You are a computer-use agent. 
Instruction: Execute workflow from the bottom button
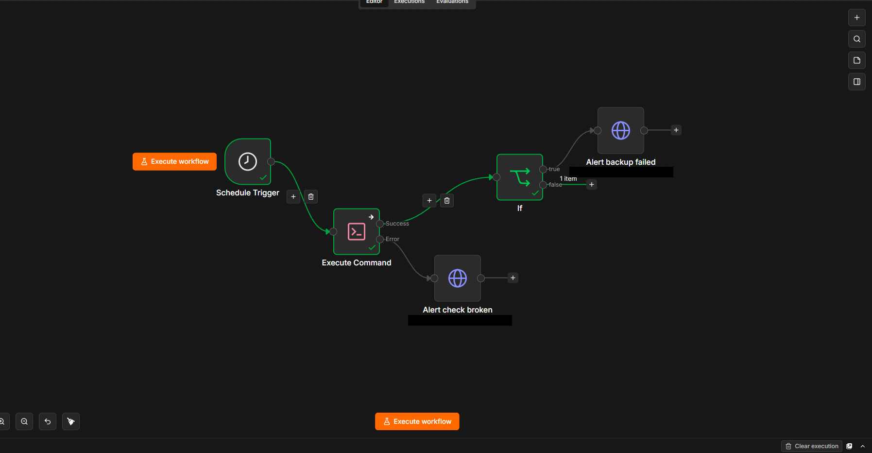(417, 421)
